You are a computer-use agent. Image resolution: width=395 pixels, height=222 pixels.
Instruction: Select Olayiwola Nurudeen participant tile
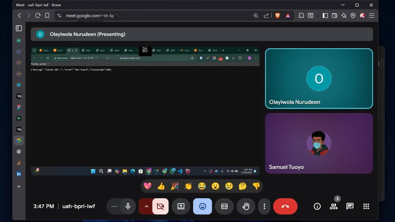(319, 79)
